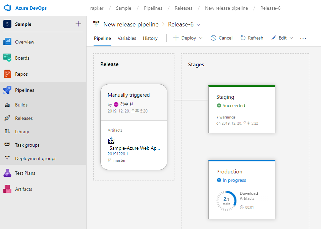321x229 pixels.
Task: Click the Refresh circular arrow icon
Action: point(243,38)
